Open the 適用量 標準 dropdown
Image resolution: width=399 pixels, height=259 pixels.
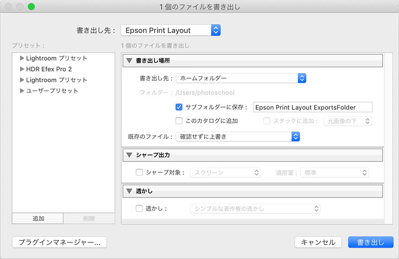click(x=335, y=173)
